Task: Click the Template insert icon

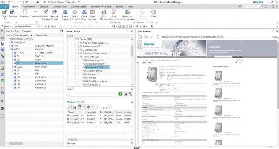Action: pyautogui.click(x=13, y=12)
